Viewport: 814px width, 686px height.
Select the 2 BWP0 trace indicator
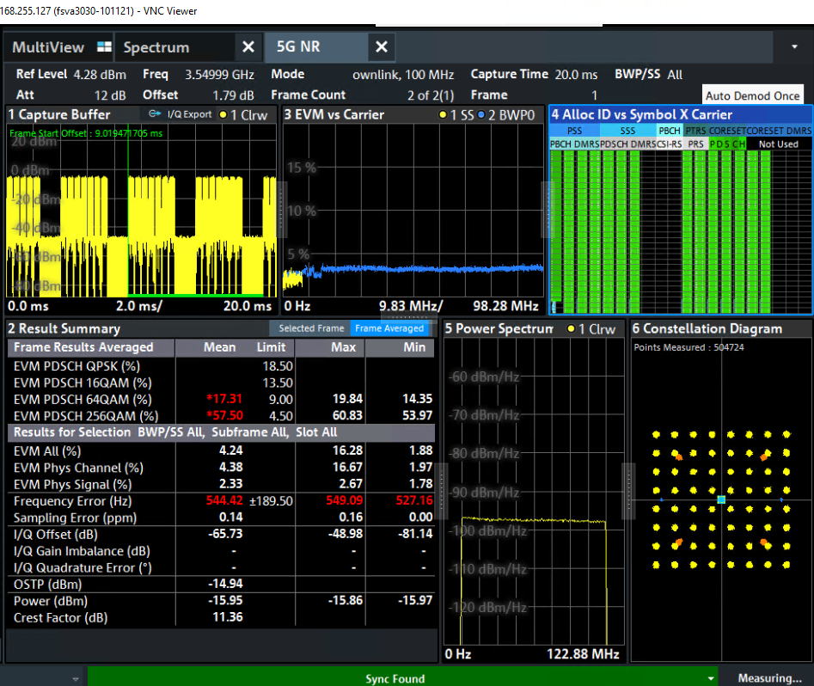tap(505, 115)
